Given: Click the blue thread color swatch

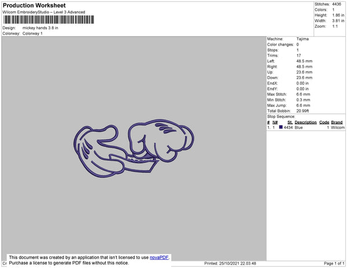Looking at the screenshot, I should (x=281, y=127).
